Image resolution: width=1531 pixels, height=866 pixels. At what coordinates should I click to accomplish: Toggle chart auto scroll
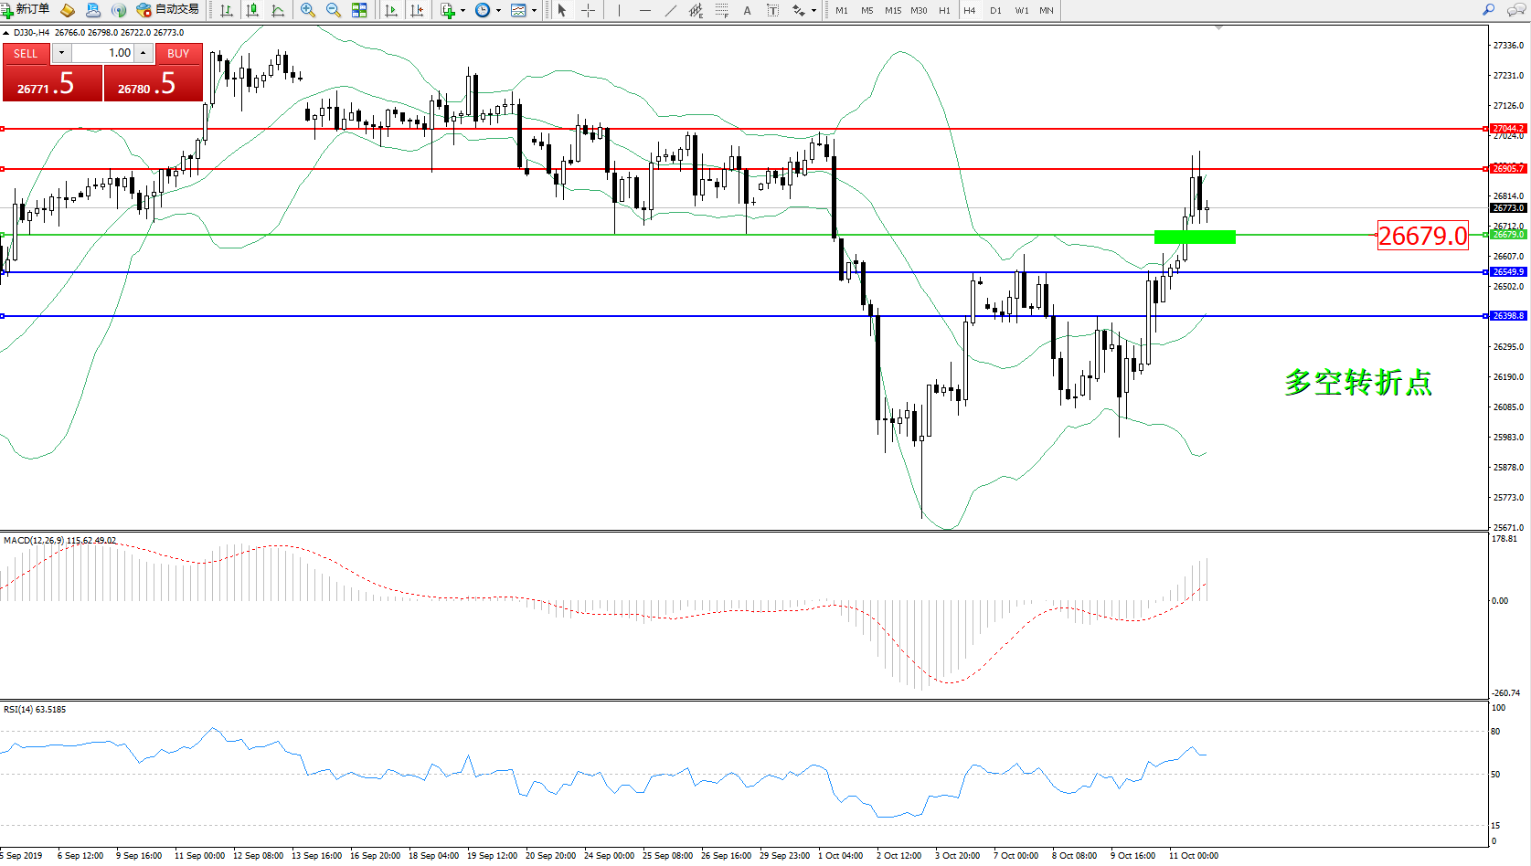click(x=391, y=10)
